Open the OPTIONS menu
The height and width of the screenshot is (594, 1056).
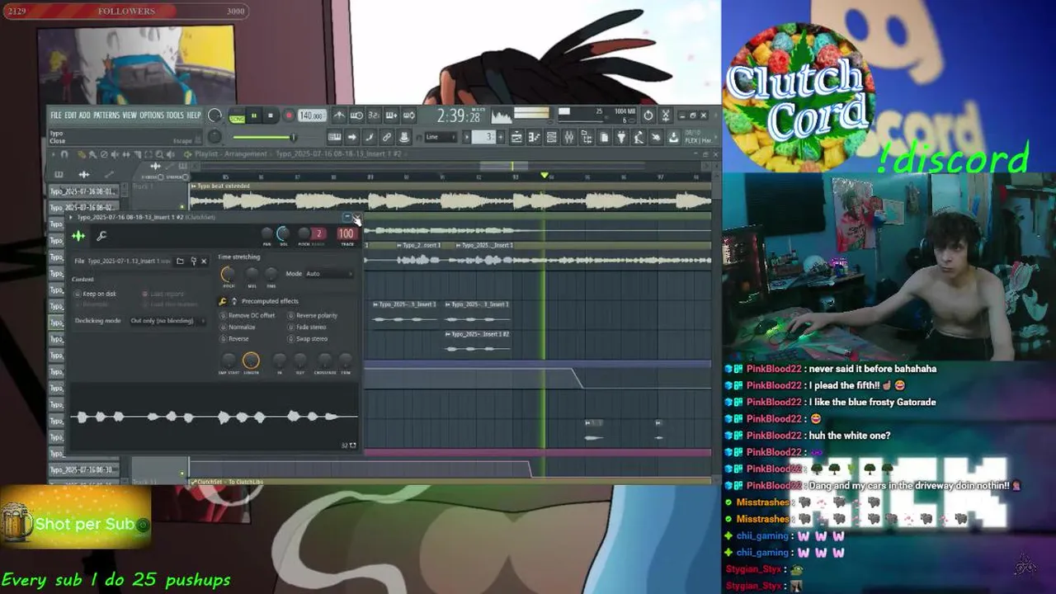pyautogui.click(x=152, y=115)
